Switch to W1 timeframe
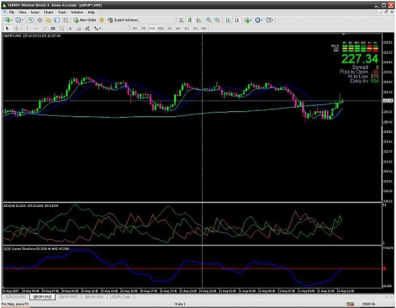The height and width of the screenshot is (308, 396). pos(195,28)
